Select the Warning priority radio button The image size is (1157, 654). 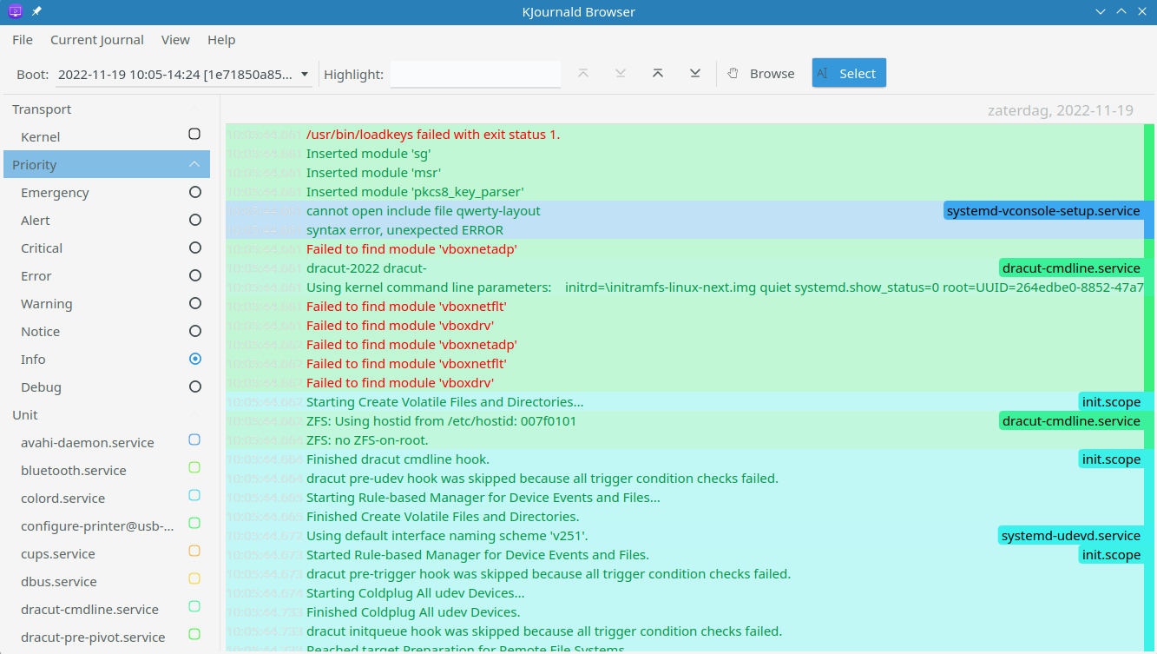(194, 303)
